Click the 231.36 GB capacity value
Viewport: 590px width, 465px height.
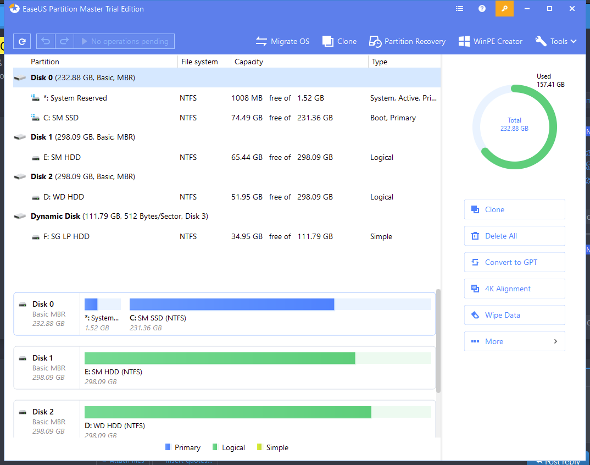click(315, 118)
